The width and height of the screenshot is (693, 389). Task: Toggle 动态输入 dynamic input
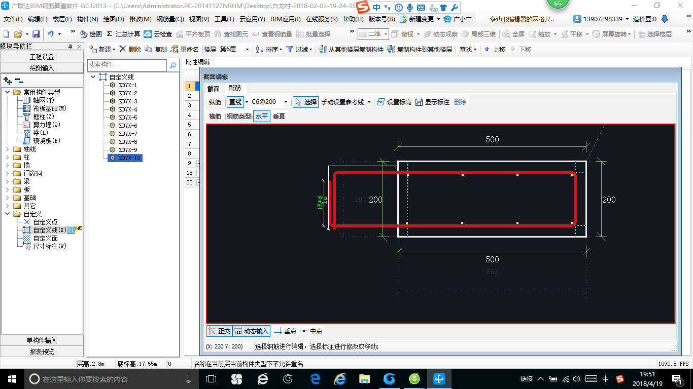(252, 331)
